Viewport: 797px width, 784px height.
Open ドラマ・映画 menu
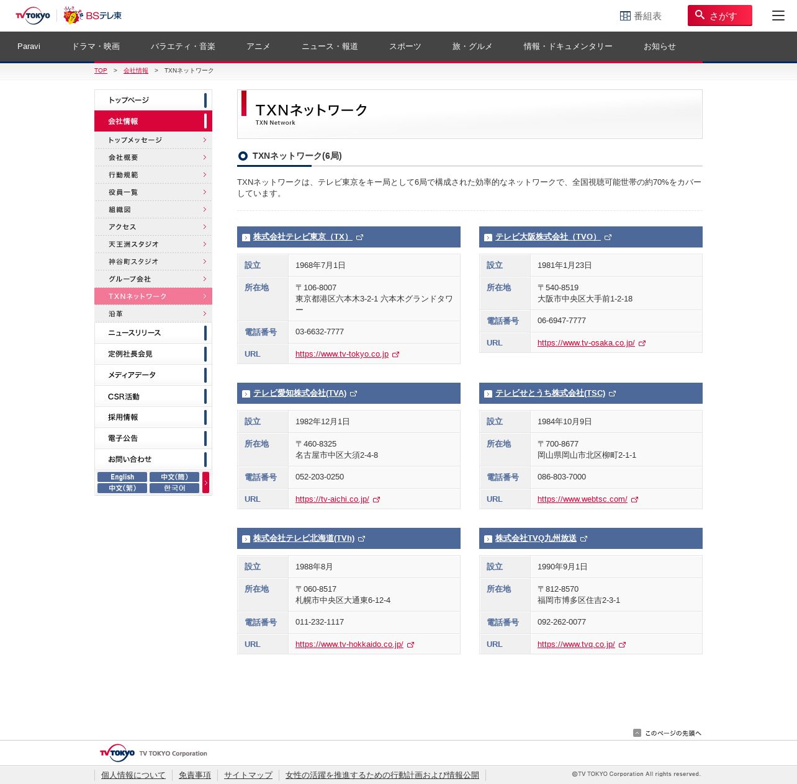tap(96, 47)
